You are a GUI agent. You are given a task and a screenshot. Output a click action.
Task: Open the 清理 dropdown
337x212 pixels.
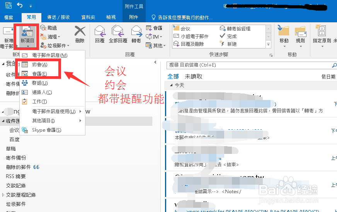tap(50, 37)
